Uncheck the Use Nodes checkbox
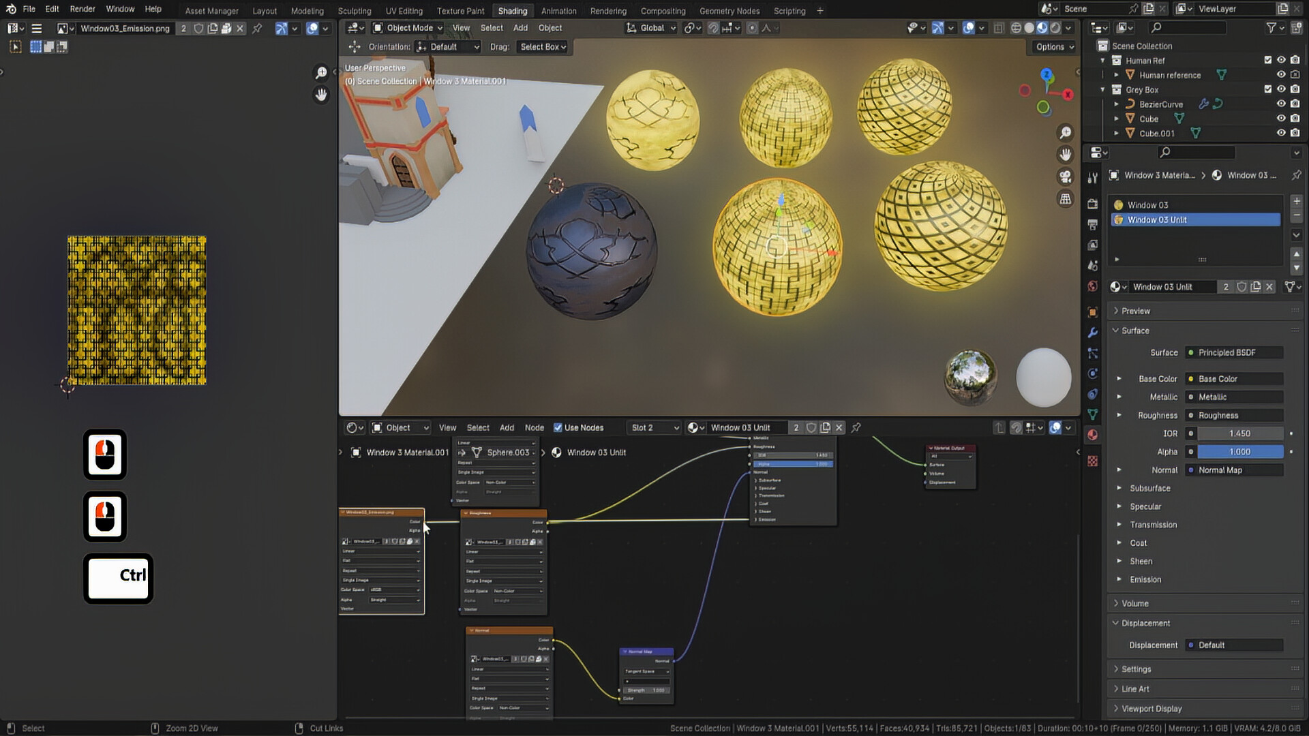1309x736 pixels. 559,427
